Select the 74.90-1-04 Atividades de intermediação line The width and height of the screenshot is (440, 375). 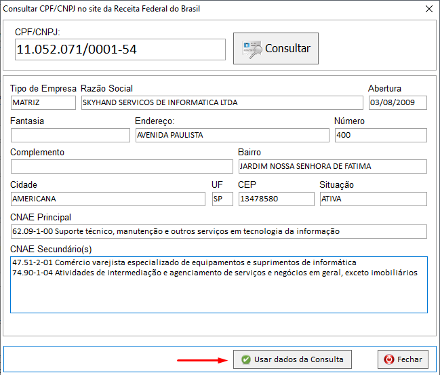[215, 273]
